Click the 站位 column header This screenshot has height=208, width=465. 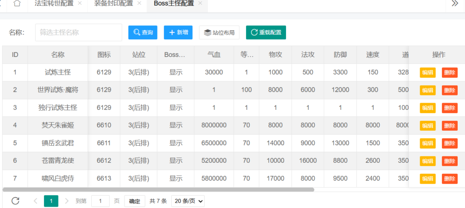(x=139, y=55)
